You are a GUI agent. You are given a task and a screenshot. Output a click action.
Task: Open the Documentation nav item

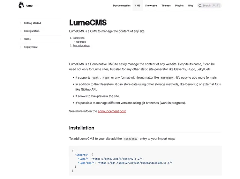(x=122, y=6)
